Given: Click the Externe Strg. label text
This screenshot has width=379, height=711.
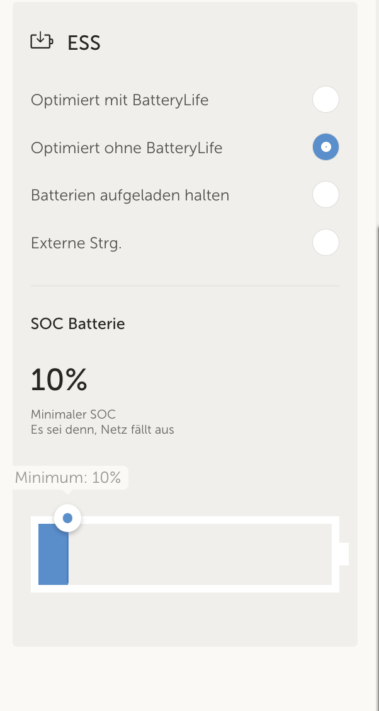Looking at the screenshot, I should [x=76, y=243].
